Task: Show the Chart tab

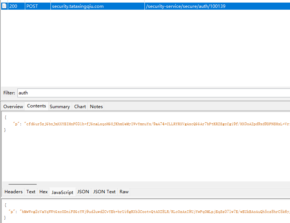Action: point(80,106)
